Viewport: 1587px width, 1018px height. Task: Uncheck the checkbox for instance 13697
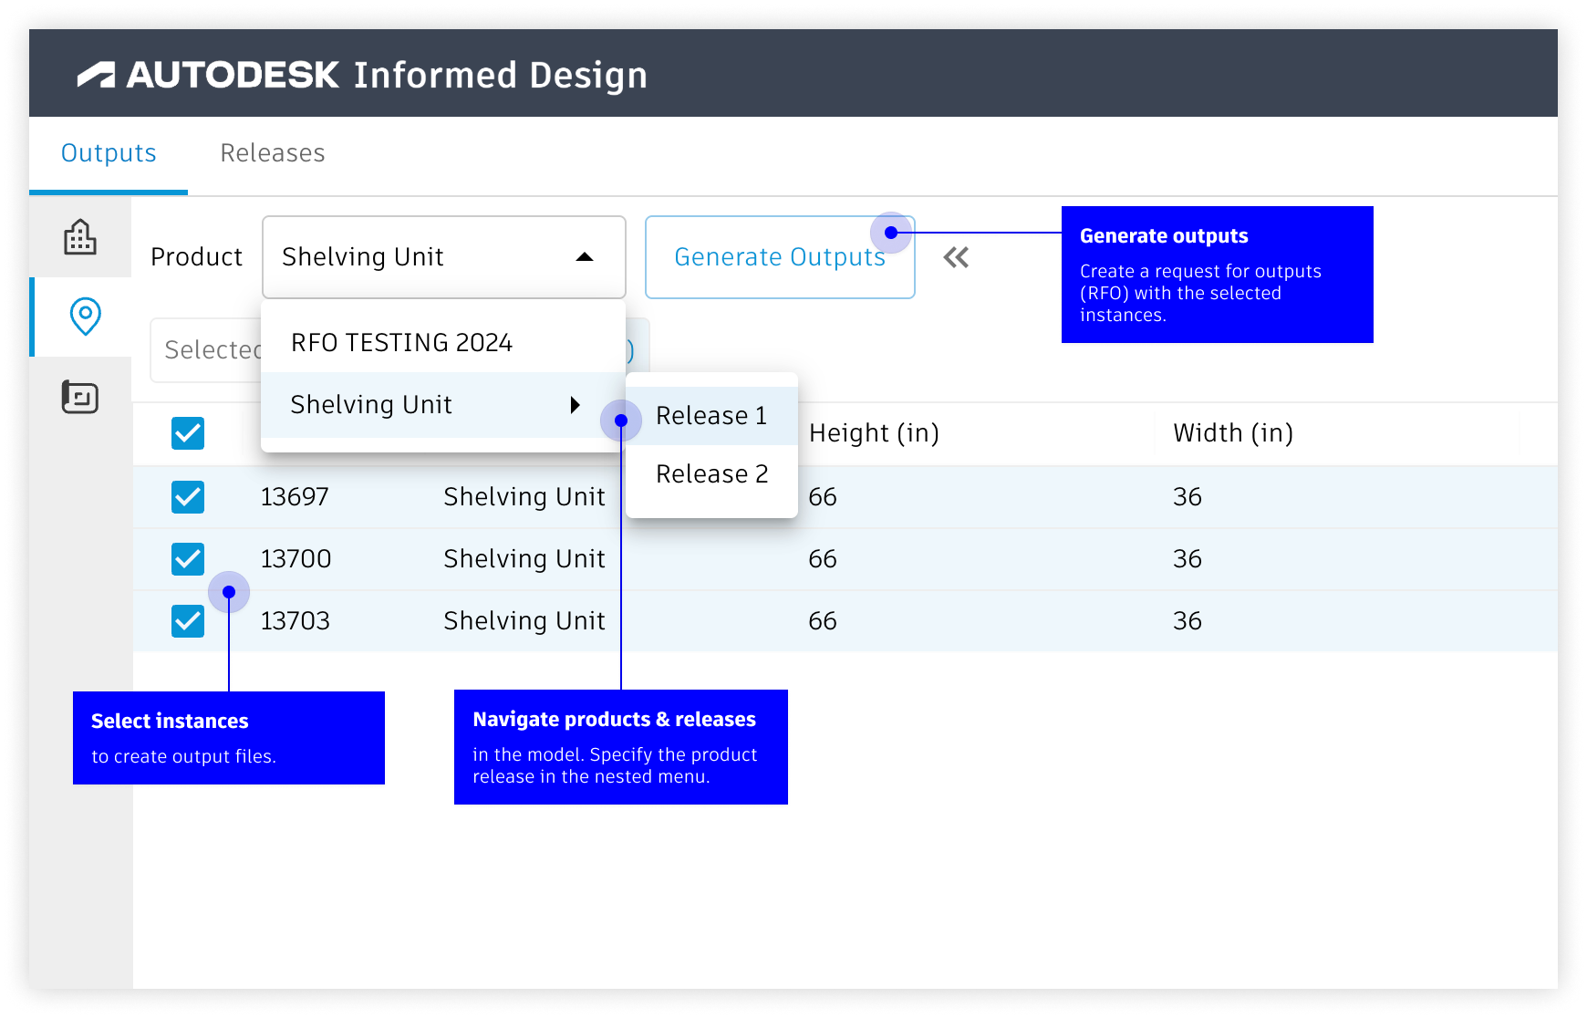click(188, 497)
